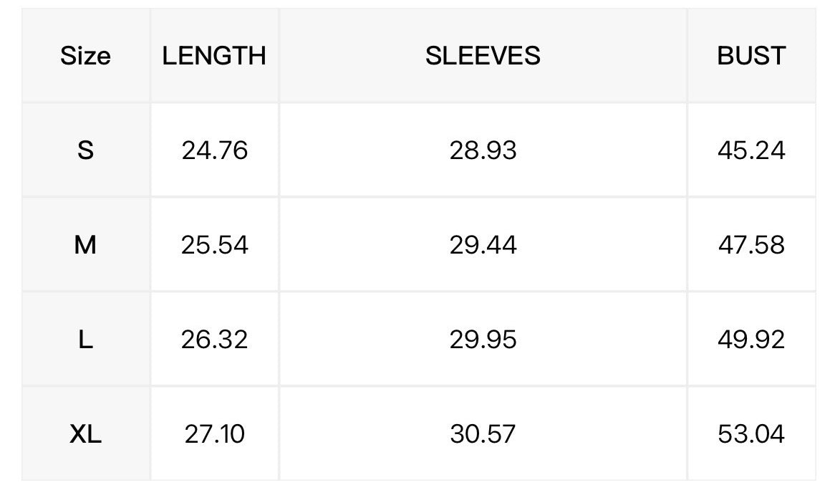Select the 28.93 sleeves value
This screenshot has height=485, width=835.
click(483, 150)
